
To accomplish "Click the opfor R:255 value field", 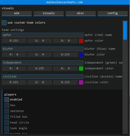I will pos(14,41).
